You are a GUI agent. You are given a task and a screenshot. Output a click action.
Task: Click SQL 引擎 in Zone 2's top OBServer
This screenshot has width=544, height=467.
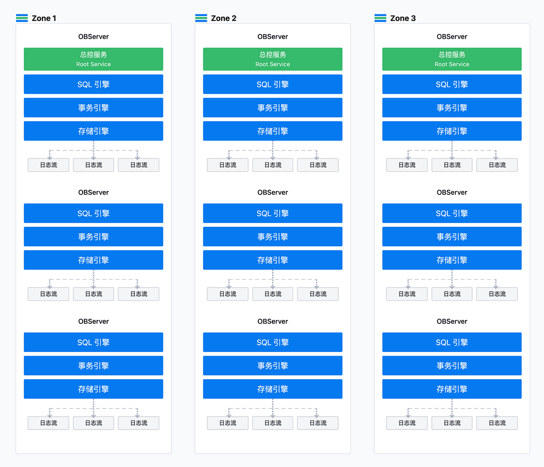click(273, 84)
